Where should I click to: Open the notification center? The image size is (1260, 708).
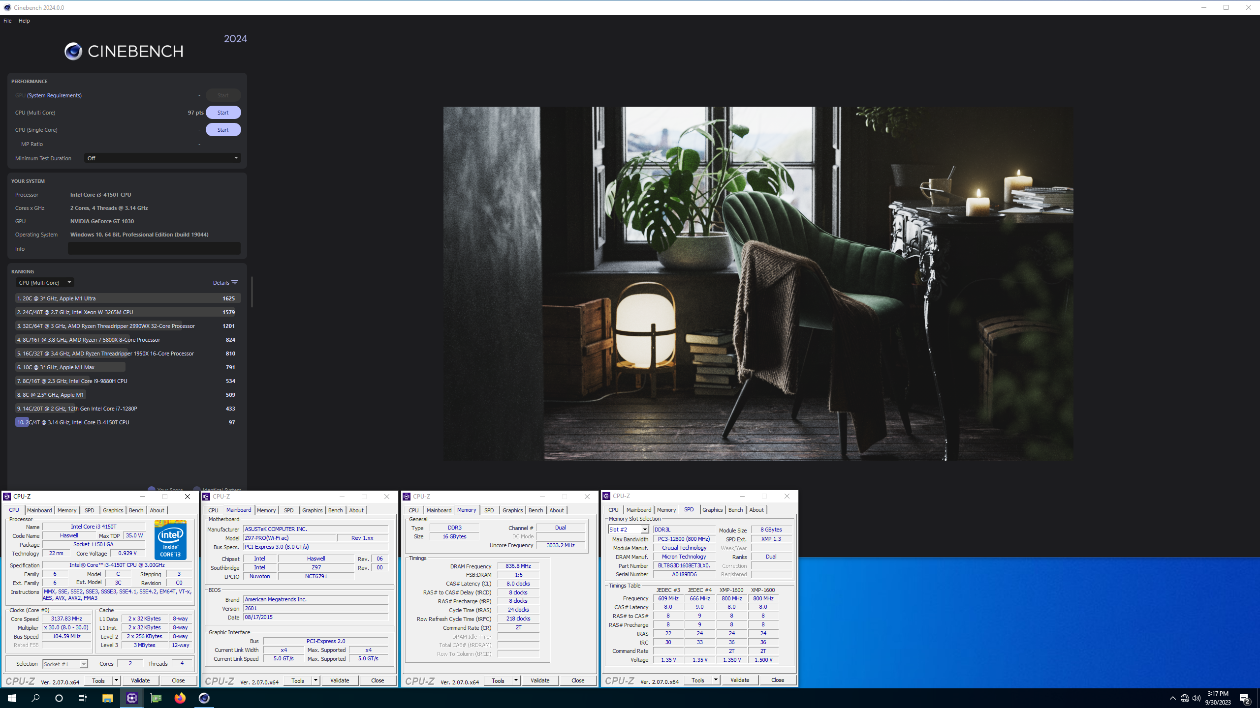point(1245,698)
